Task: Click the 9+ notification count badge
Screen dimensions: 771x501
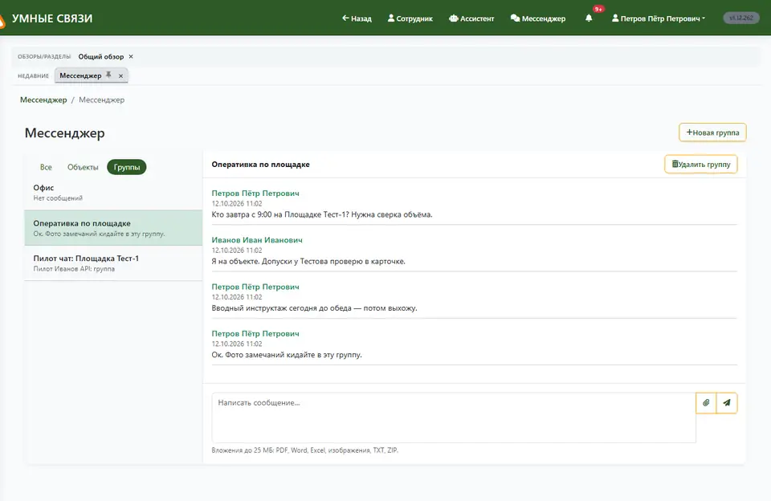Action: [x=598, y=10]
